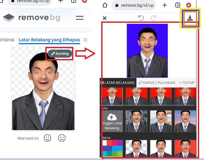Click the blue background preview image

click(x=147, y=50)
